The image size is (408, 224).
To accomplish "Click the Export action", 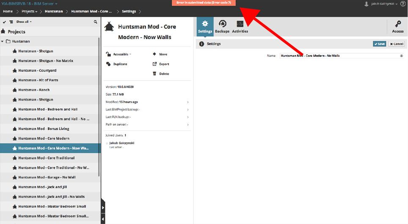I will (161, 64).
